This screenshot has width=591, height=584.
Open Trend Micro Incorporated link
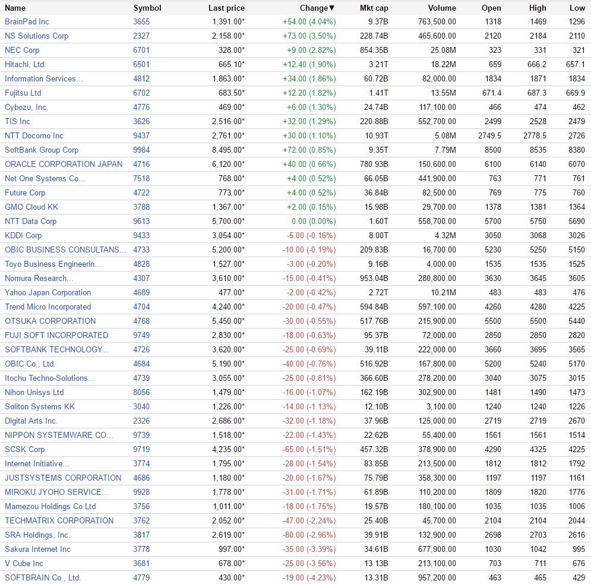(x=48, y=307)
